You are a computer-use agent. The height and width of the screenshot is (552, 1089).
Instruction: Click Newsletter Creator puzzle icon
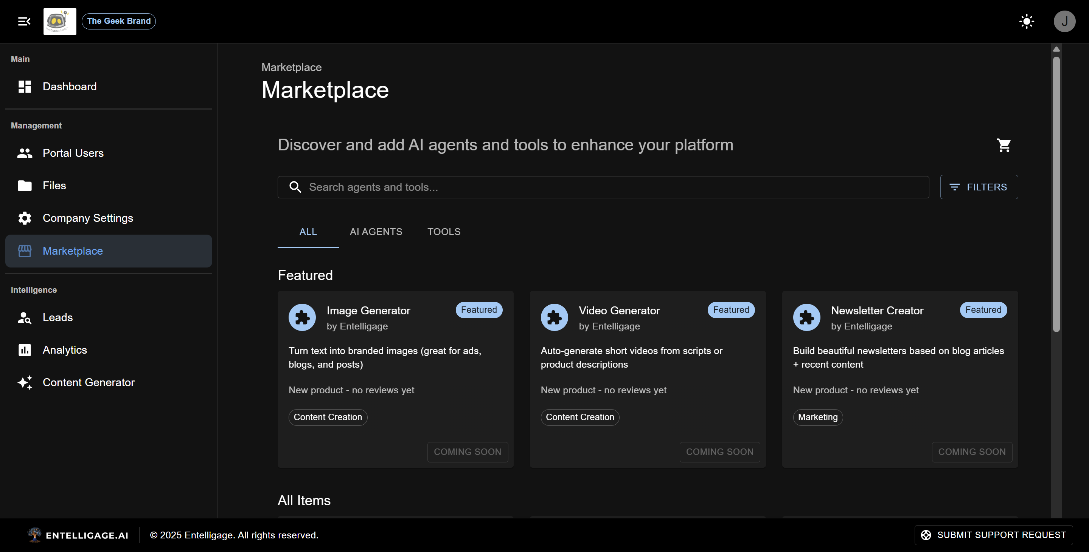pos(806,317)
